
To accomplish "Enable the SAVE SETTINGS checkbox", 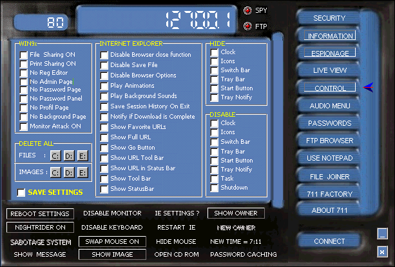I will (21, 192).
